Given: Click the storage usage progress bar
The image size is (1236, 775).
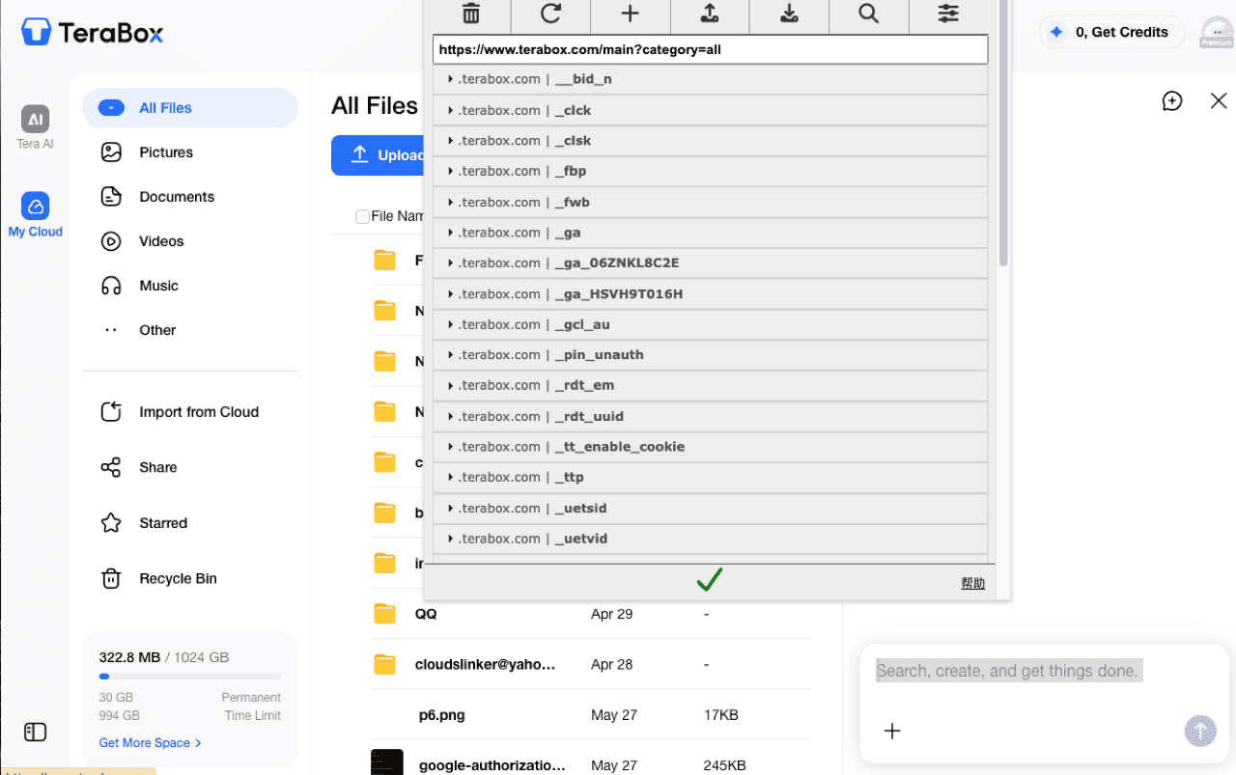Looking at the screenshot, I should (x=189, y=677).
